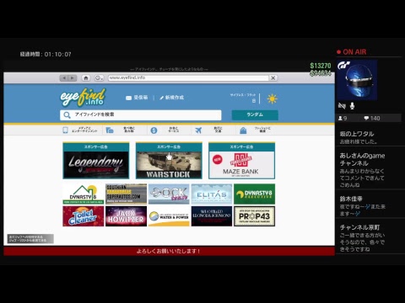The image size is (405, 303).
Task: Click the red message banner at bottom
Action: pyautogui.click(x=169, y=251)
